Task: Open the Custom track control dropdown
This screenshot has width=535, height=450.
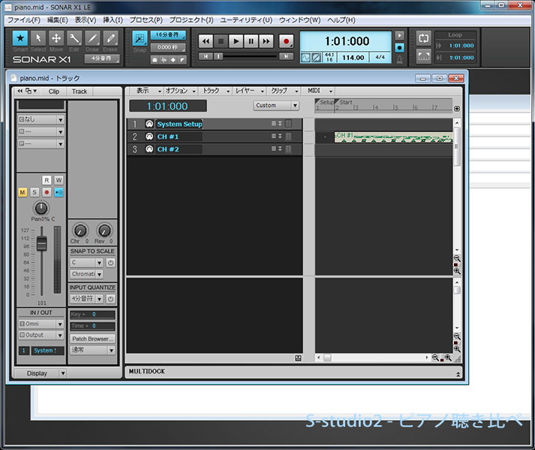Action: pos(276,106)
